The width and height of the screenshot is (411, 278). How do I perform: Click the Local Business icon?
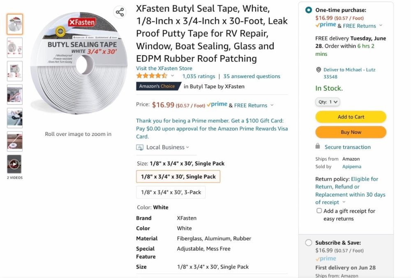(x=140, y=147)
